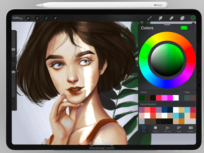Tap the square Modify button in sidebar
204x153 pixels.
(13, 64)
